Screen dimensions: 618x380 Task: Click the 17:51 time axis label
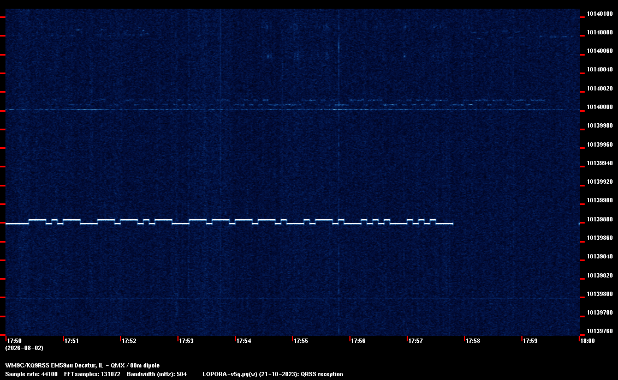(72, 341)
